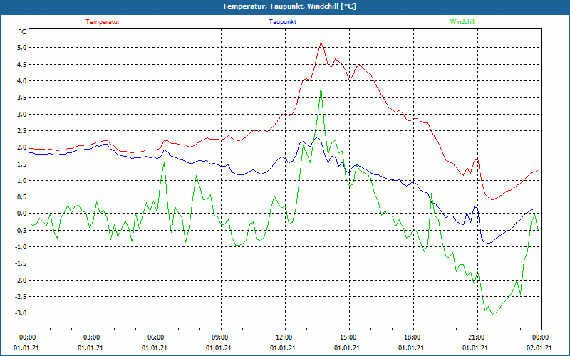570x356 pixels.
Task: Click the red Temperatur legend label
Action: (x=103, y=22)
